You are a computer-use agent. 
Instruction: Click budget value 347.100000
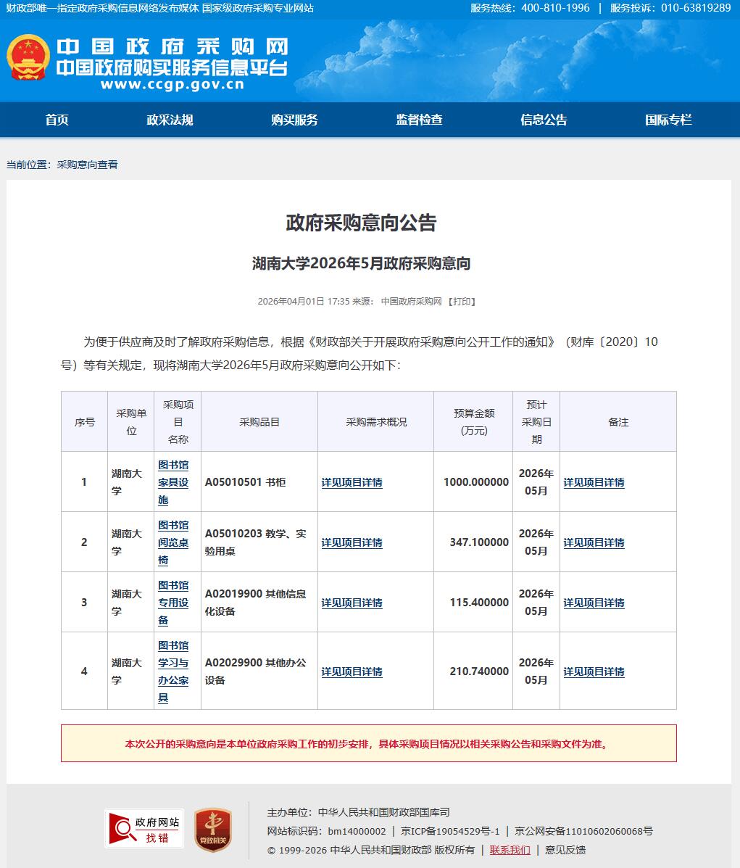[x=479, y=542]
